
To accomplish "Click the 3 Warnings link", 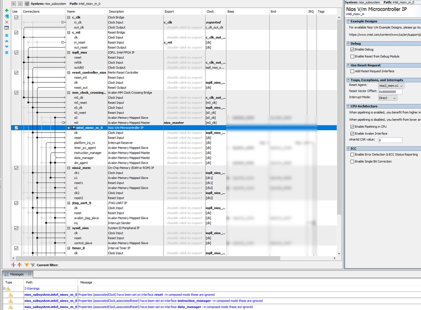I will [32, 289].
